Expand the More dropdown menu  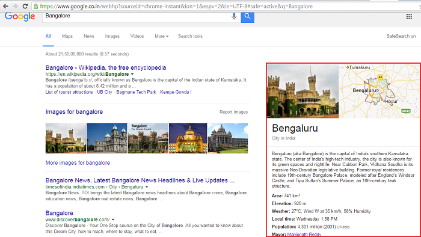162,36
